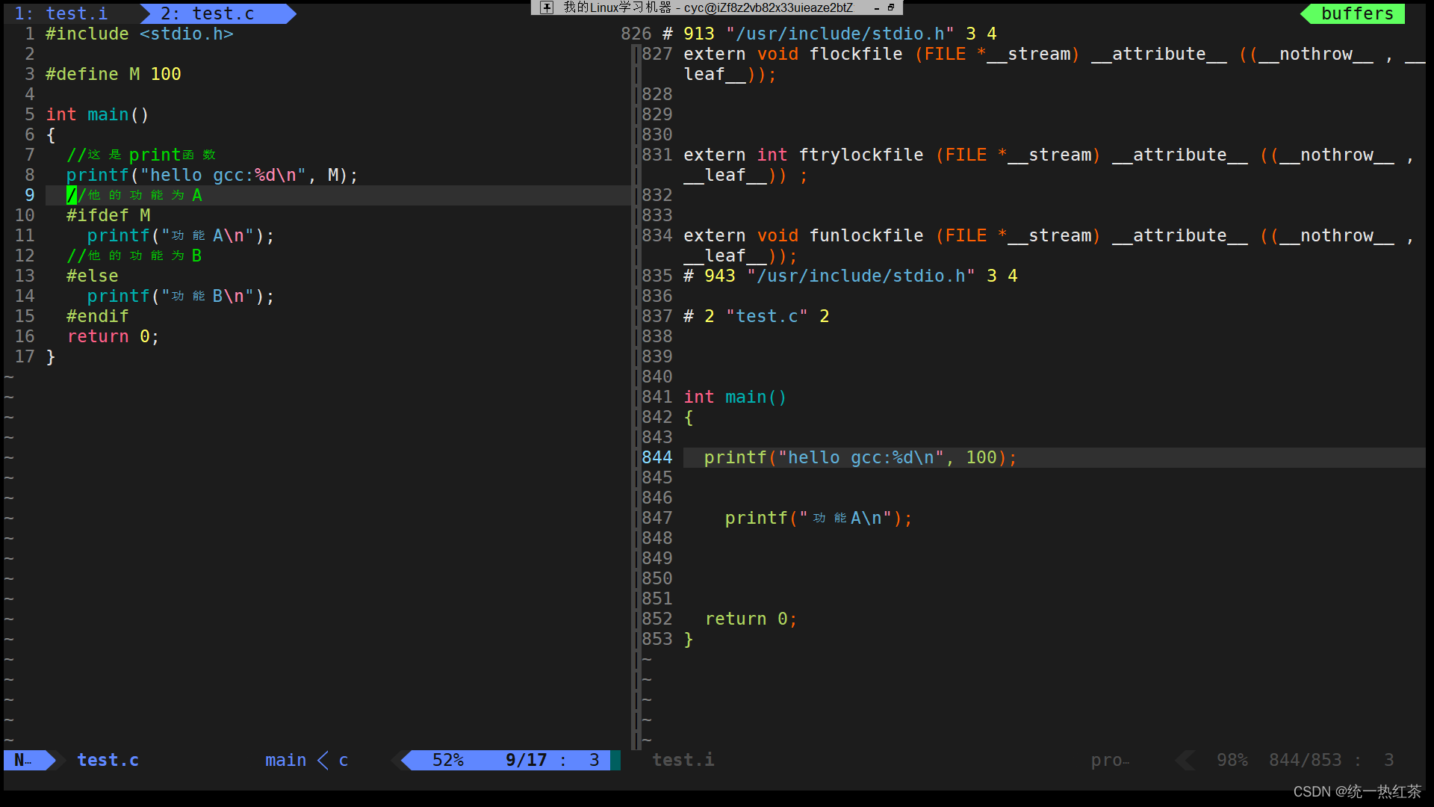The image size is (1434, 807).
Task: Click the line number 9 in the left gutter
Action: coord(30,195)
